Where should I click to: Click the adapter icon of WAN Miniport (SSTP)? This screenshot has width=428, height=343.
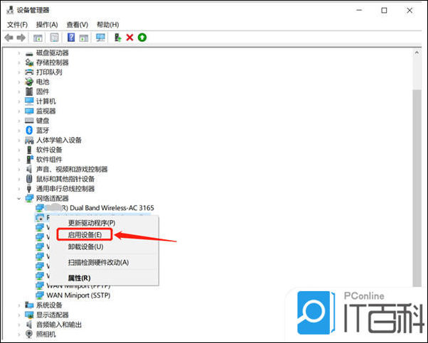click(40, 295)
